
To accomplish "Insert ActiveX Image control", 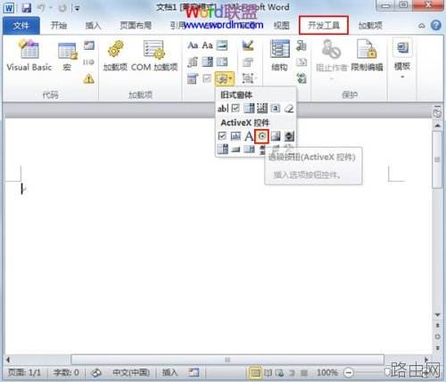I will (x=276, y=136).
